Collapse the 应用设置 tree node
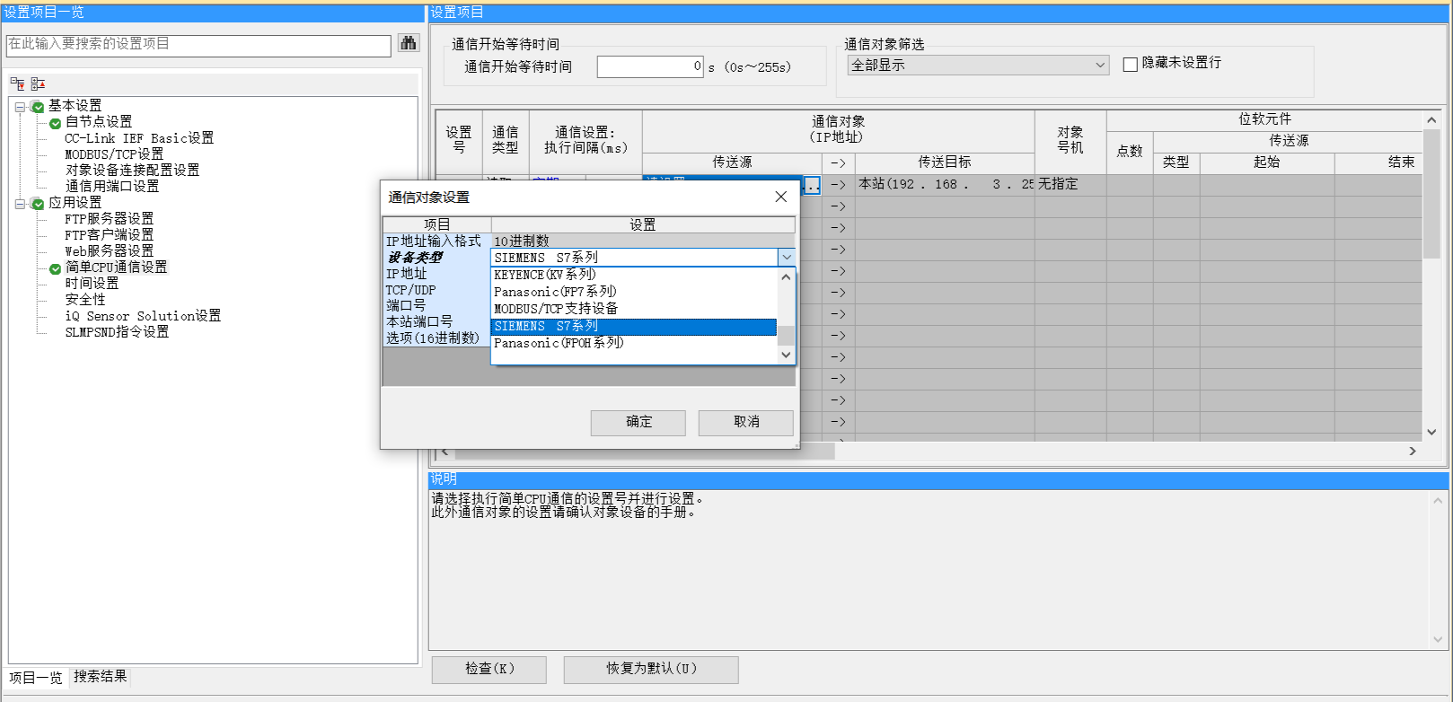 point(20,204)
